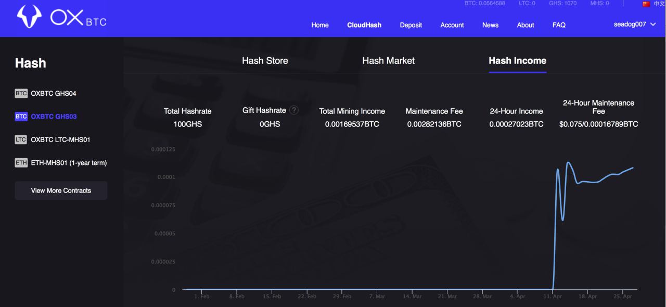Click Maintenance Fee 0.00282136BTC value

pyautogui.click(x=434, y=124)
